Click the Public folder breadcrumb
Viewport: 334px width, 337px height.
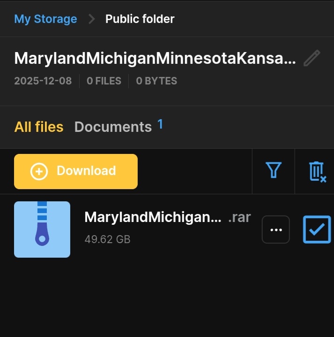[x=140, y=19]
